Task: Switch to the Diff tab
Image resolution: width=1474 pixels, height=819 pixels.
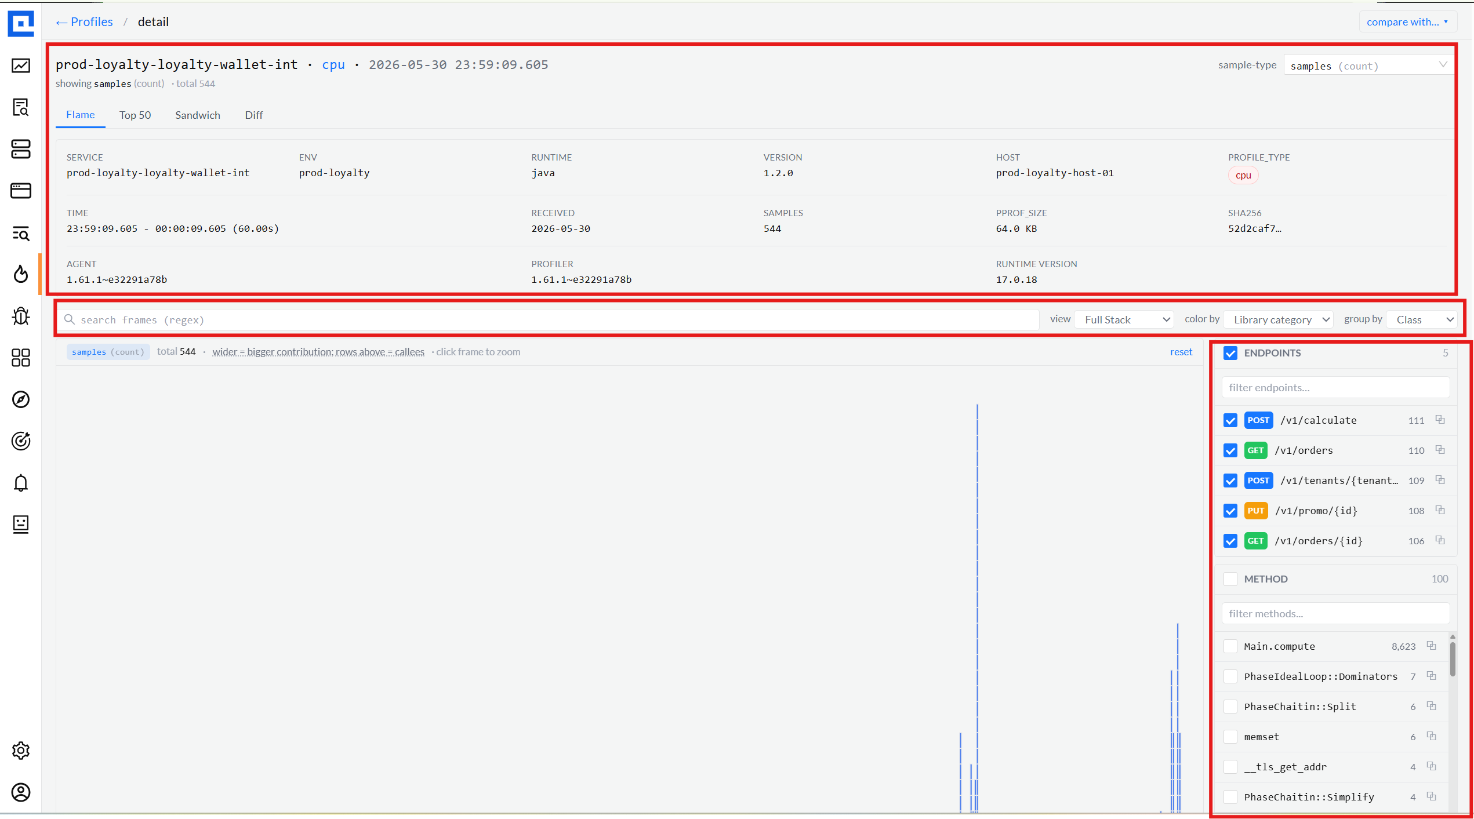Action: coord(254,115)
